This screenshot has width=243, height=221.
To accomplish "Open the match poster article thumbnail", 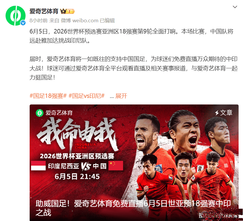I will (x=134, y=163).
